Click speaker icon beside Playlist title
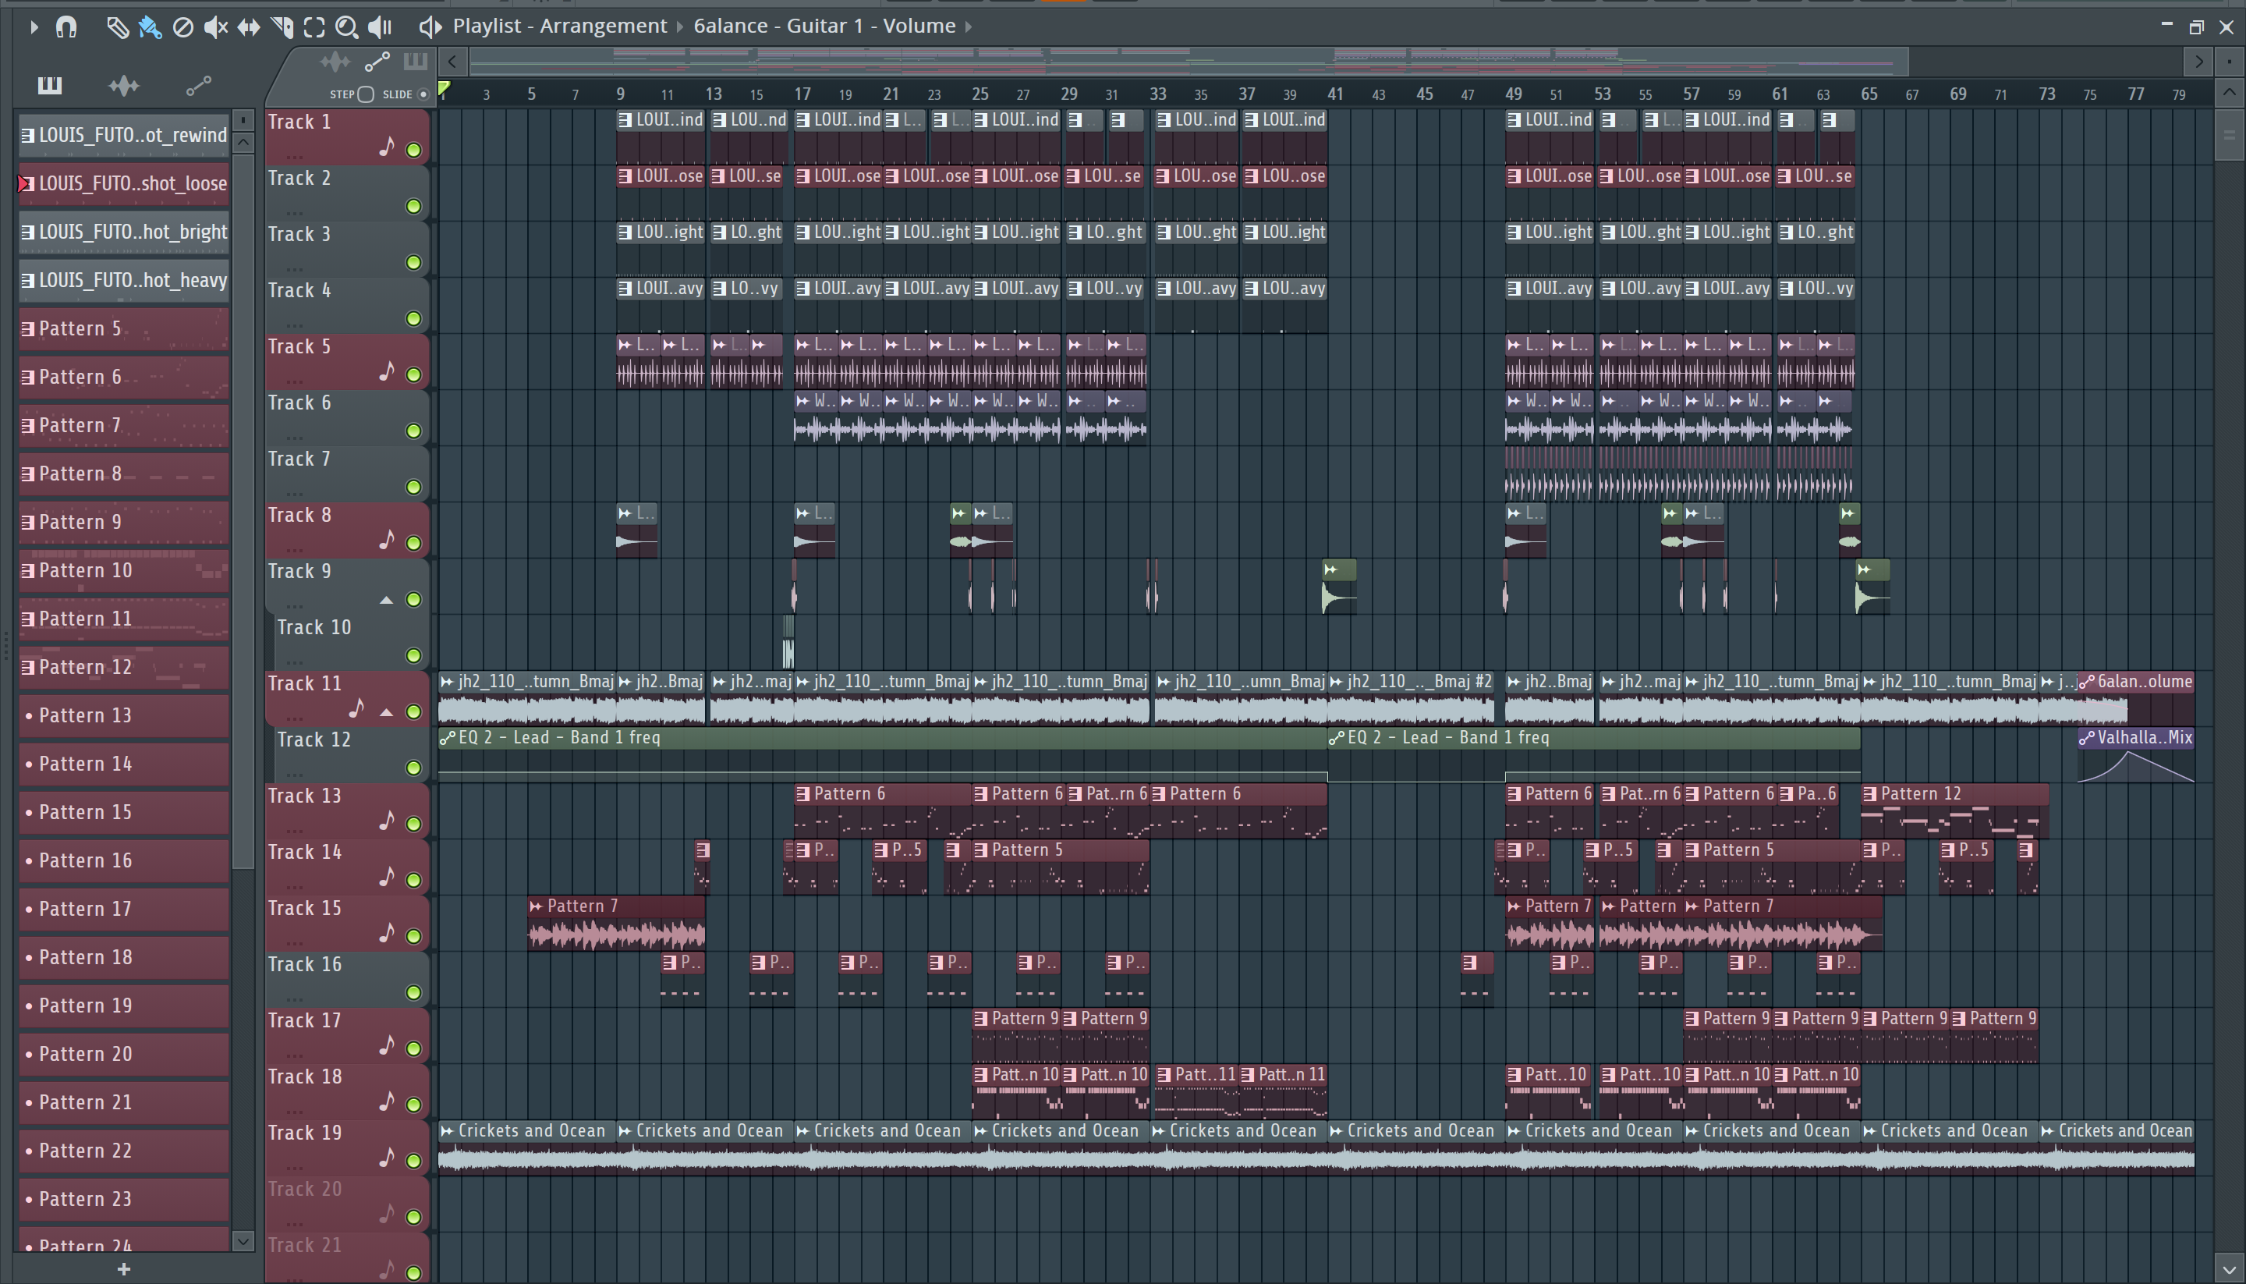The height and width of the screenshot is (1284, 2246). 429,27
